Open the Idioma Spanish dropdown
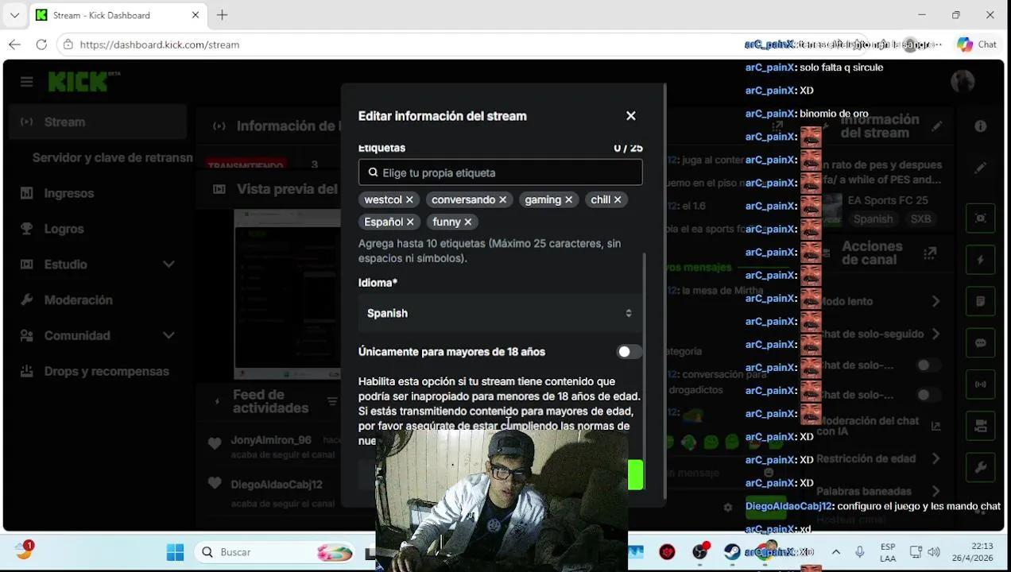The image size is (1011, 572). [x=500, y=313]
